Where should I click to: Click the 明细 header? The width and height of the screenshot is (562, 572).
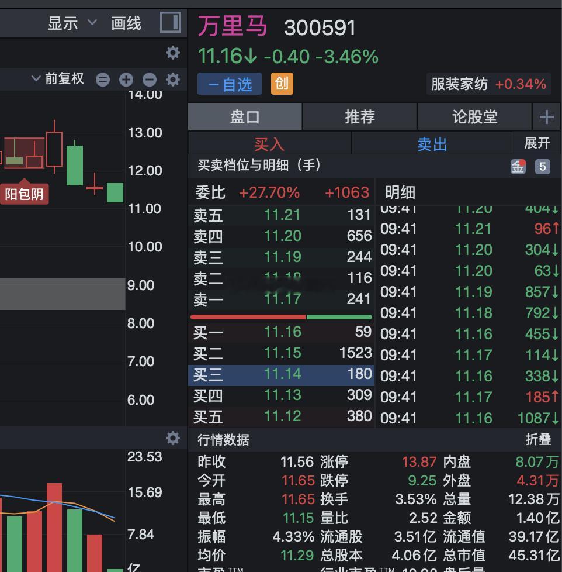(400, 192)
